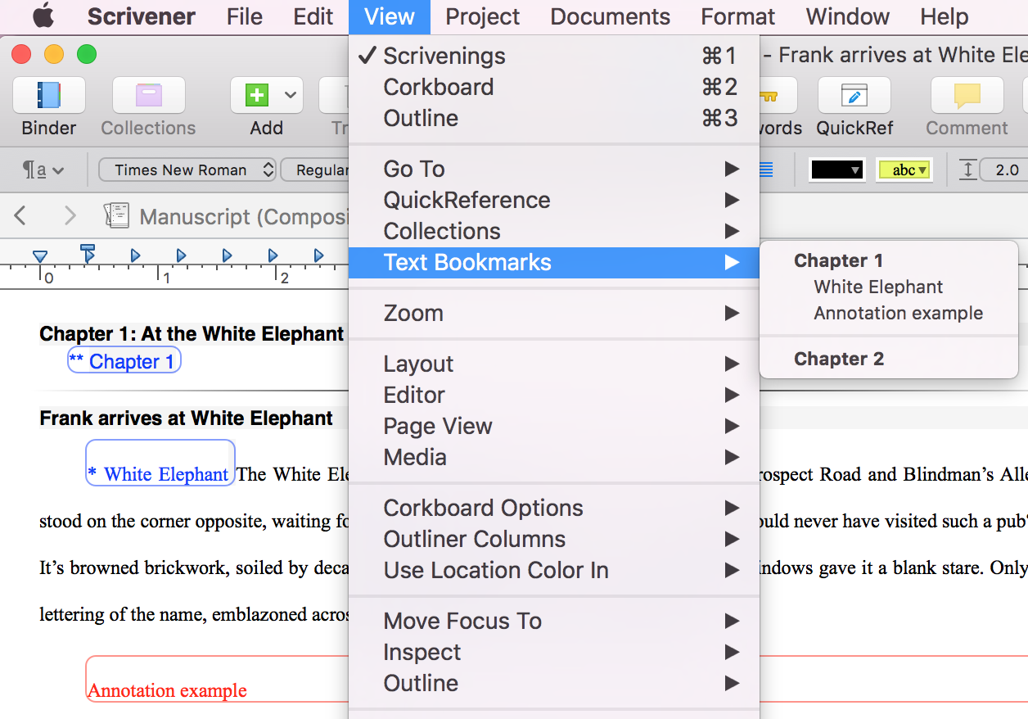The width and height of the screenshot is (1028, 719).
Task: Jump to White Elephant bookmark
Action: coord(889,287)
